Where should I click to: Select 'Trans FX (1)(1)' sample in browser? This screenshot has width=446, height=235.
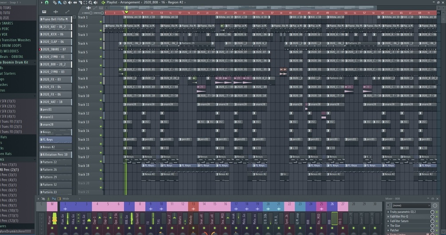12,121
